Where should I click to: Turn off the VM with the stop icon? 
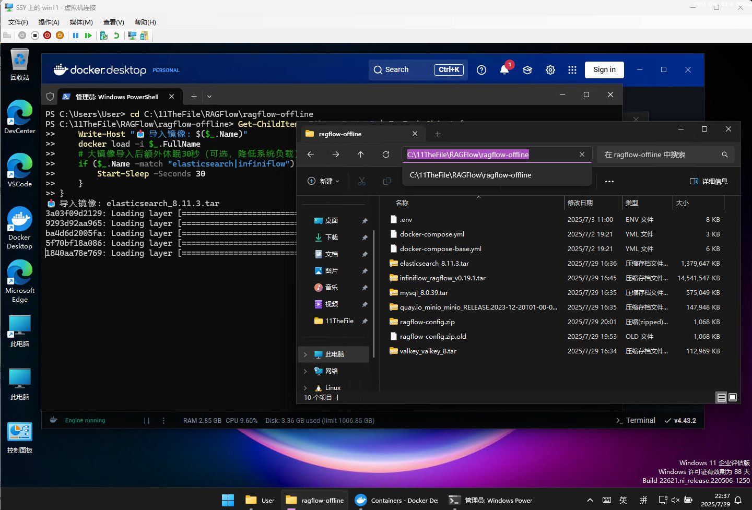click(35, 35)
